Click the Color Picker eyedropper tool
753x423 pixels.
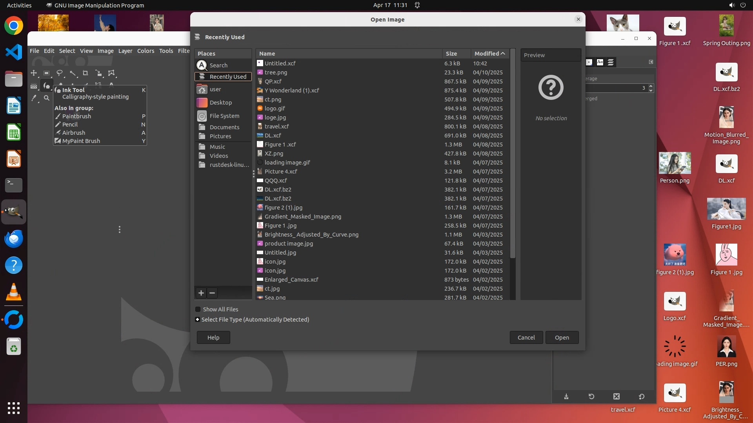[34, 98]
